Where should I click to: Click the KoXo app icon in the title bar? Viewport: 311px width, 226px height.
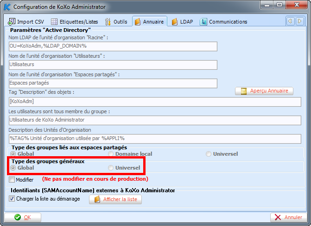click(x=7, y=7)
